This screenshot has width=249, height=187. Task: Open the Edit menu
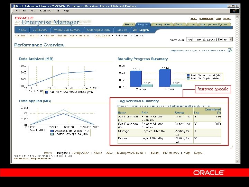pos(25,11)
